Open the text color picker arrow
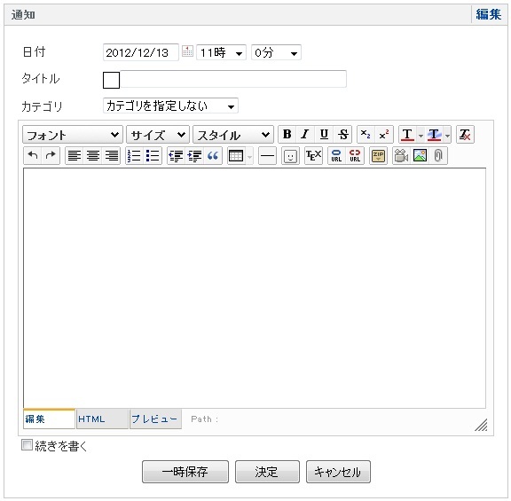 (x=421, y=135)
